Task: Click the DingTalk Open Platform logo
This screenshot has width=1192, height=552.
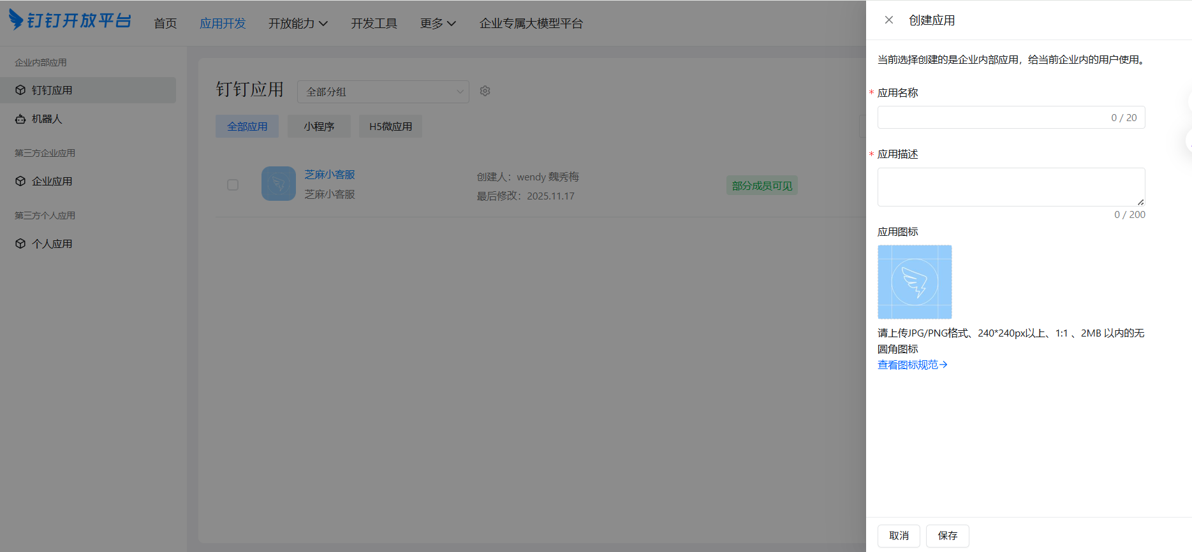Action: pos(70,20)
